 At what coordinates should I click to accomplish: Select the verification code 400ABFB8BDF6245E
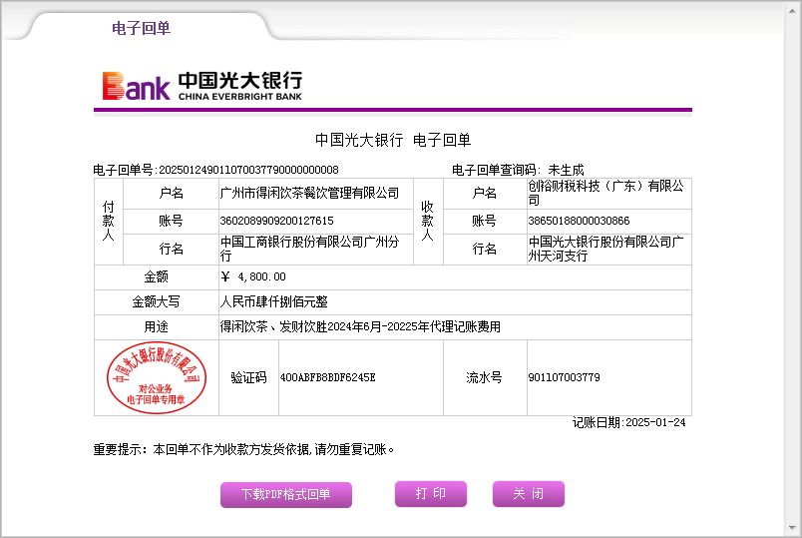pyautogui.click(x=327, y=378)
